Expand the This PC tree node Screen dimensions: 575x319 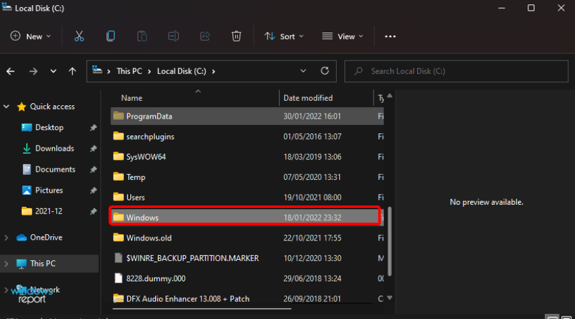point(6,263)
